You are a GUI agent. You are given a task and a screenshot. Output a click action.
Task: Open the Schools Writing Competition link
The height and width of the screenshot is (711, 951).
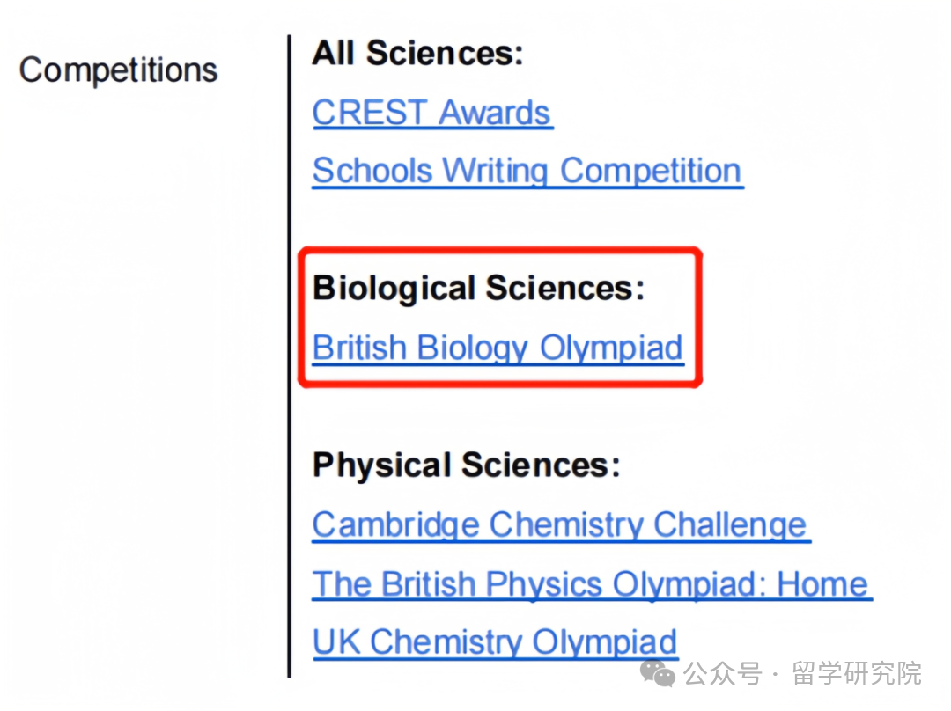coord(527,171)
